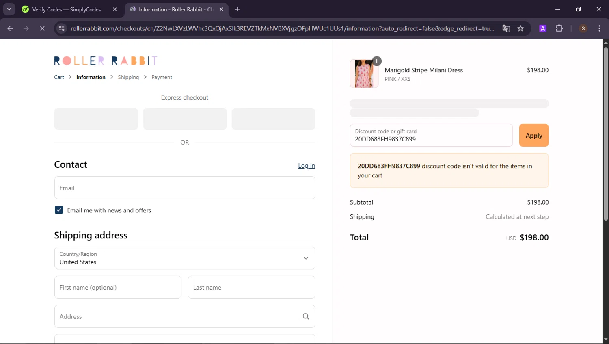Open the Chrome profile avatar S

pos(583,28)
